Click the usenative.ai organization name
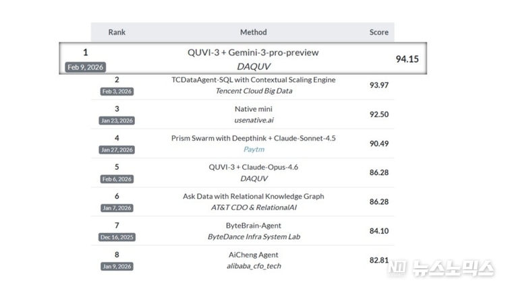The image size is (506, 289). [253, 120]
